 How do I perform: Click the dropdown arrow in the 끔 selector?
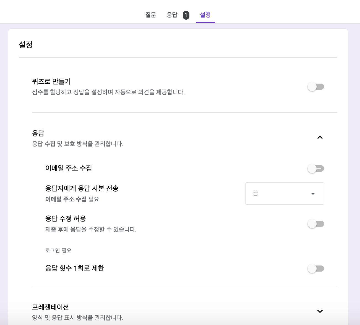tap(313, 194)
